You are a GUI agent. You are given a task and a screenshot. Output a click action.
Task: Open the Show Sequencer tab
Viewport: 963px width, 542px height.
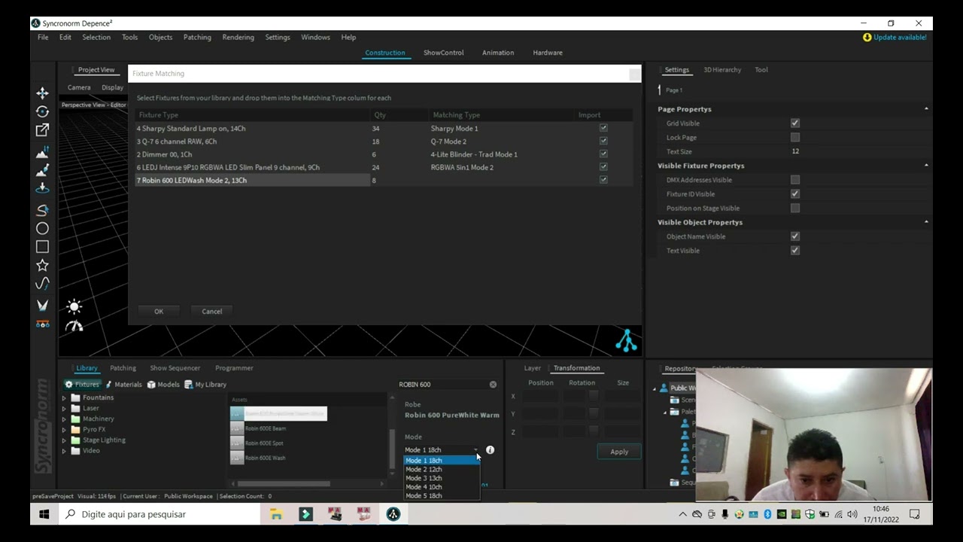pyautogui.click(x=175, y=368)
